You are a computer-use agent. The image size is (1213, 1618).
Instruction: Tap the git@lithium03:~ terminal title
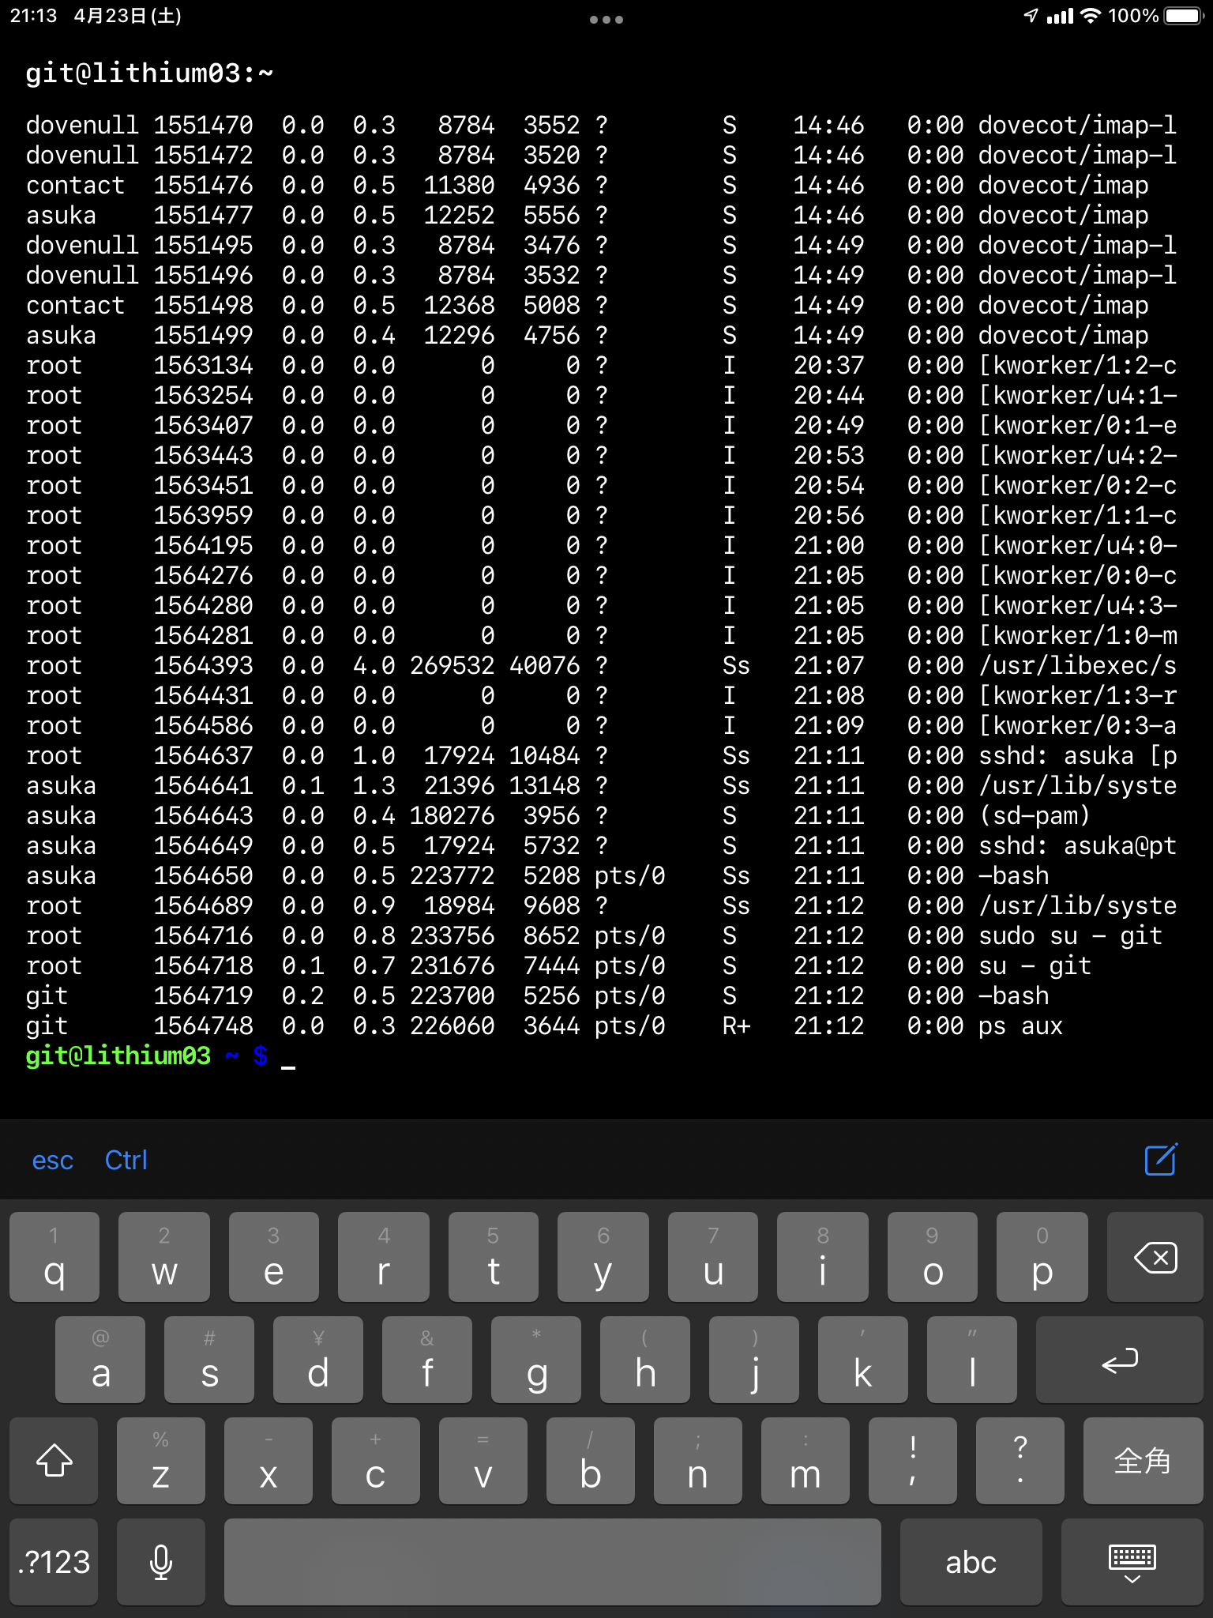point(149,73)
